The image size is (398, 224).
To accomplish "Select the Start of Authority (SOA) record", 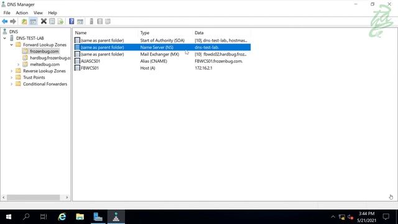I will (162, 40).
